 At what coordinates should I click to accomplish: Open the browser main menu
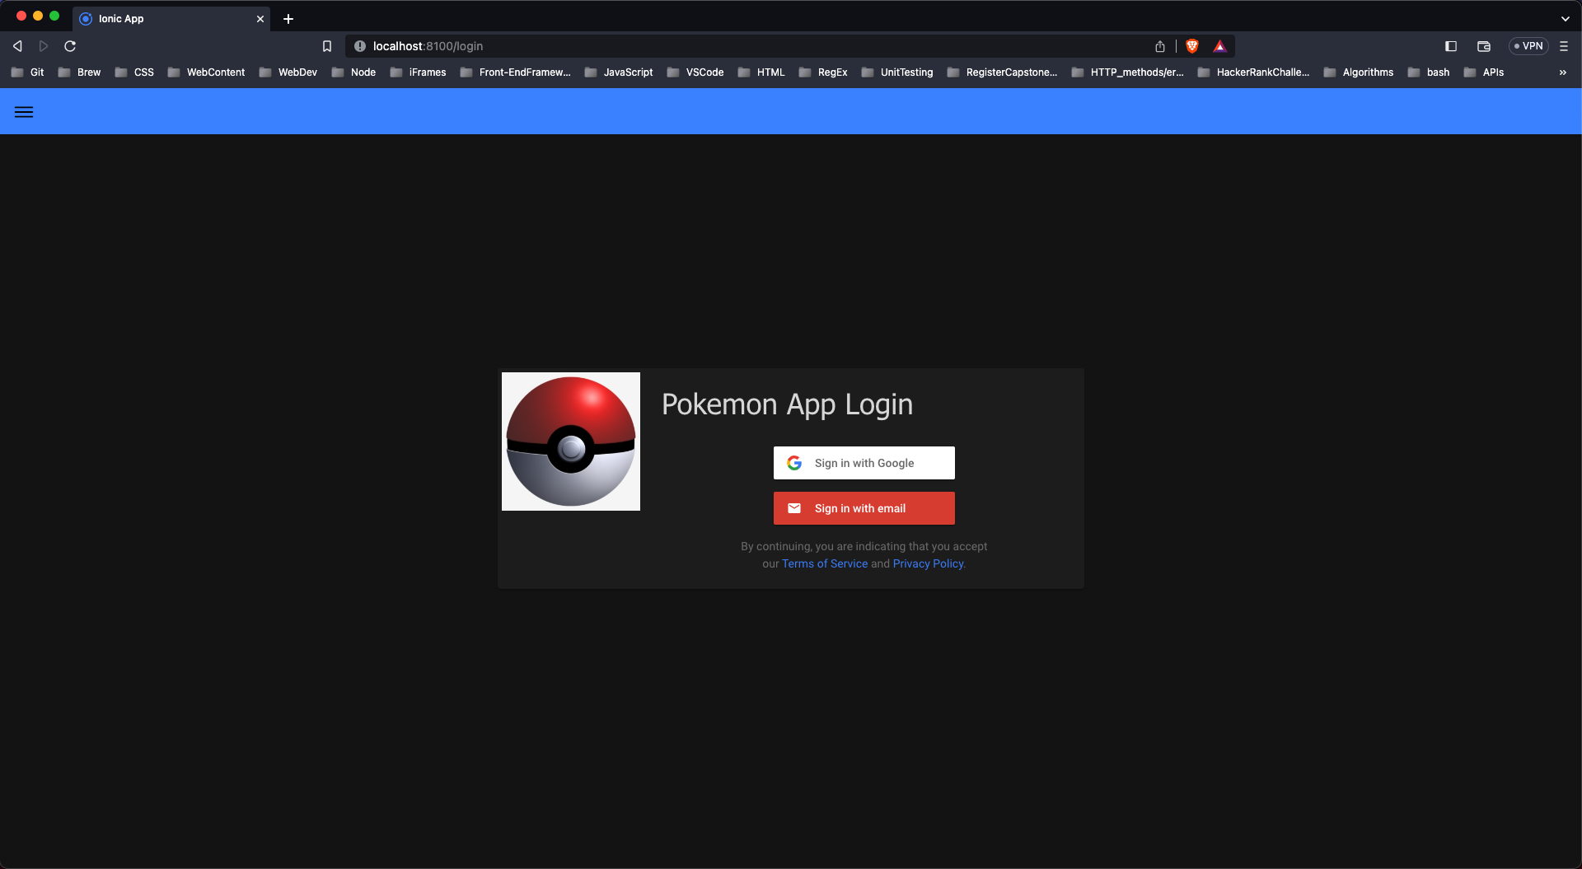1564,46
